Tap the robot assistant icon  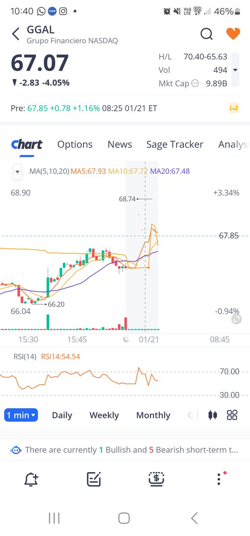(16, 450)
